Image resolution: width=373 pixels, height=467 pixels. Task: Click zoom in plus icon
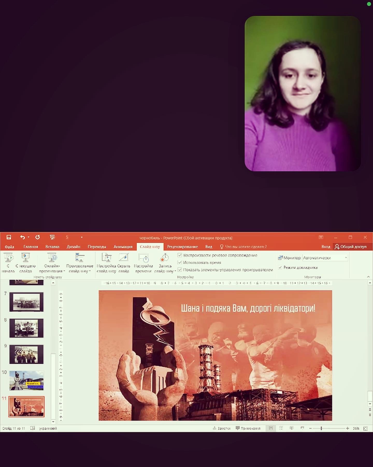[347, 428]
